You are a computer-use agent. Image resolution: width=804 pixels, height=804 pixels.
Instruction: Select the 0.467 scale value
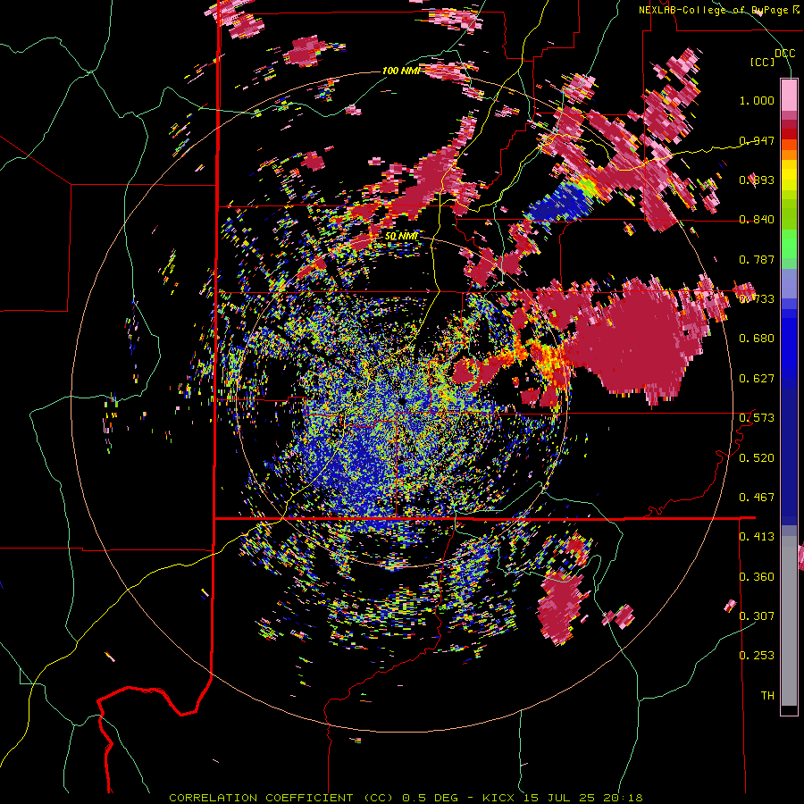point(757,498)
